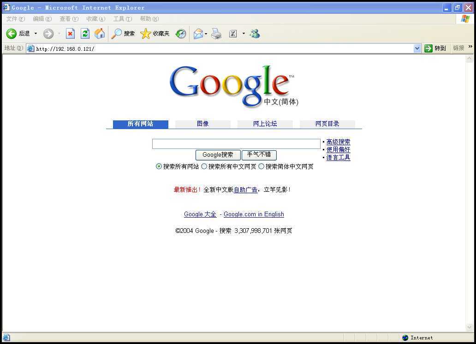Switch to the 图像 tab

(x=203, y=124)
